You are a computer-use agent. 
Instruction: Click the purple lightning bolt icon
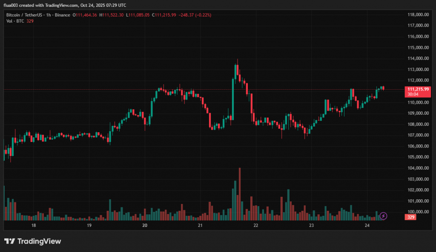[x=383, y=216]
